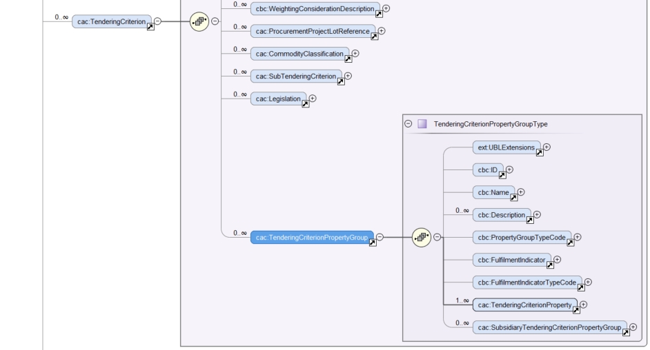This screenshot has height=350, width=650.
Task: Expand ext:UBLExtensions node
Action: 546,147
